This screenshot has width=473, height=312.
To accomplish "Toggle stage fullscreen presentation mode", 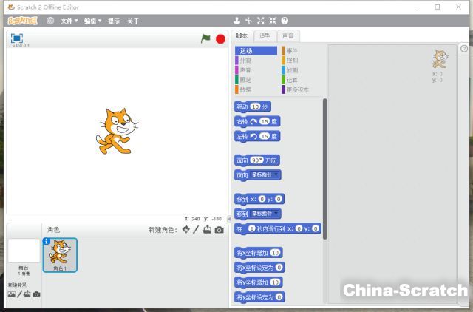I will [x=17, y=38].
